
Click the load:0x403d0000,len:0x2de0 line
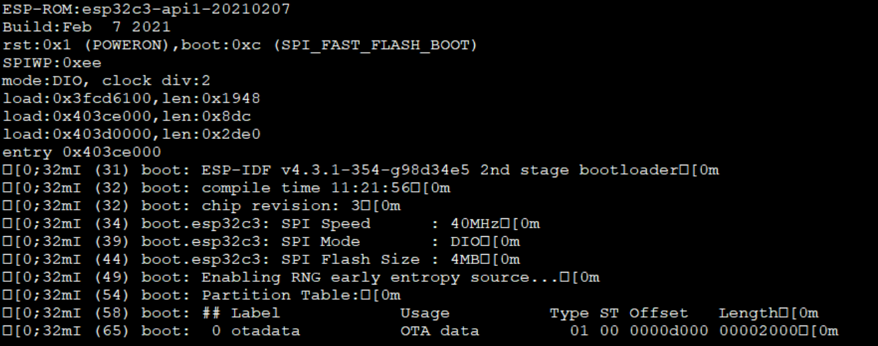(x=131, y=135)
